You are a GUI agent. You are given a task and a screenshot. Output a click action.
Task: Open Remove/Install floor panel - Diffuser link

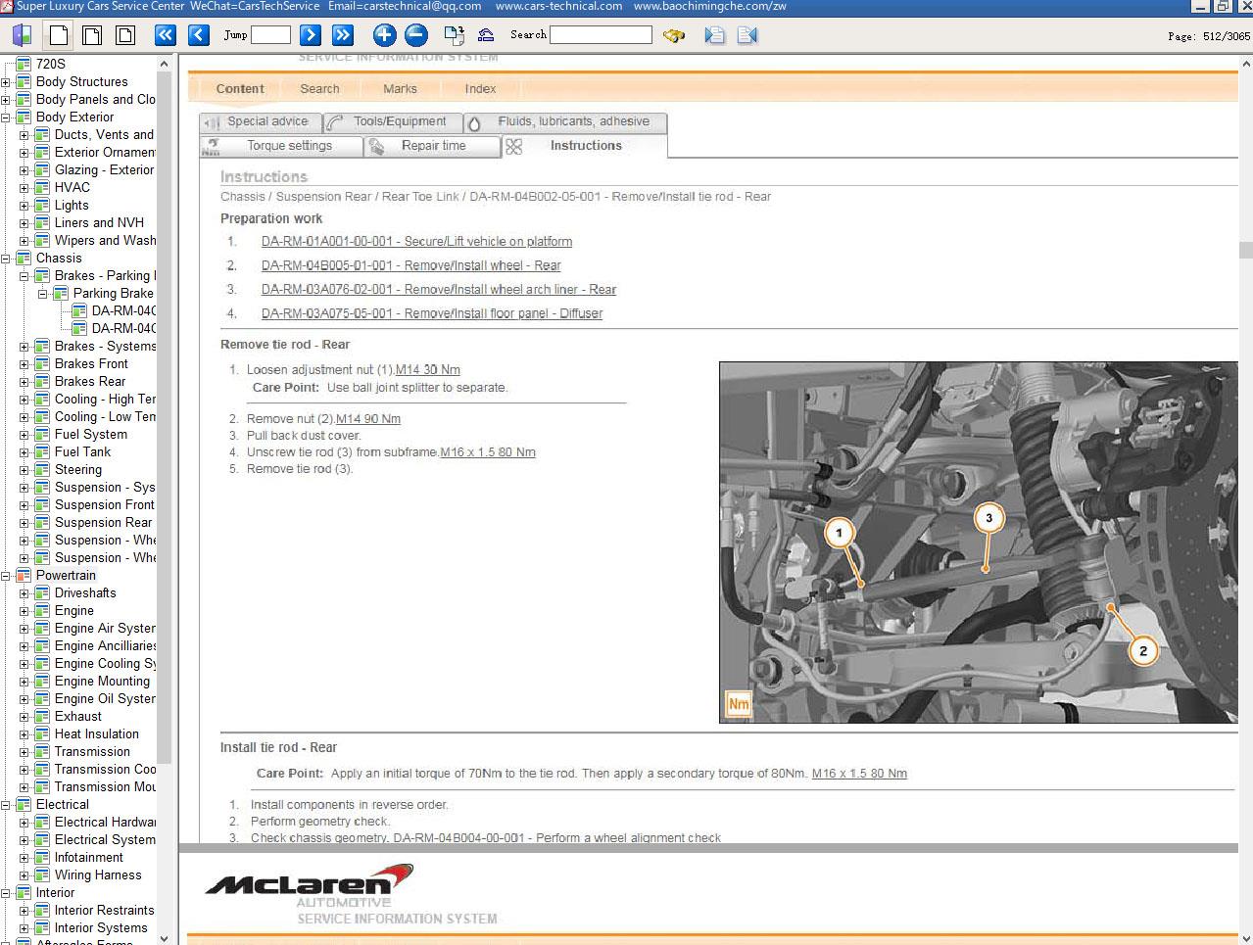click(x=431, y=313)
